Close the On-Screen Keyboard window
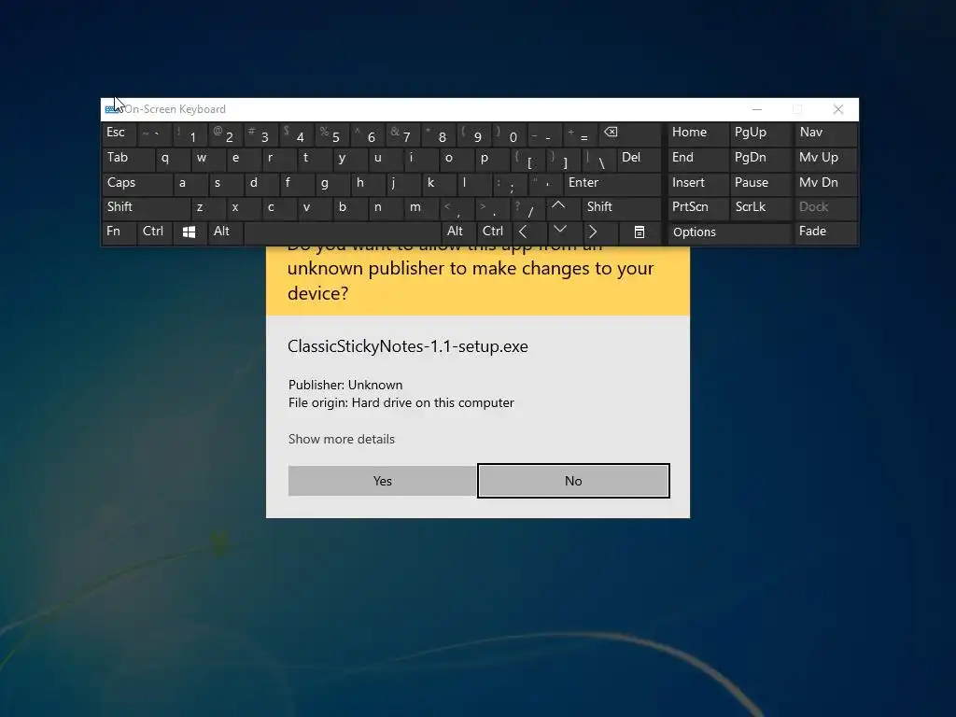The width and height of the screenshot is (956, 717). point(838,109)
